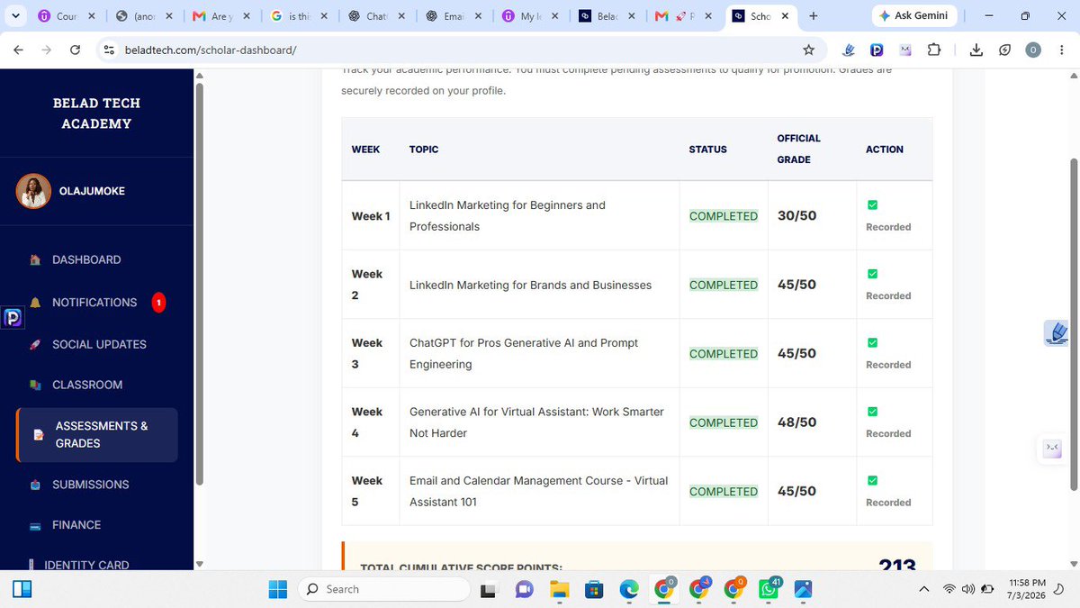Open a new browser tab with plus
The width and height of the screenshot is (1080, 608).
814,16
